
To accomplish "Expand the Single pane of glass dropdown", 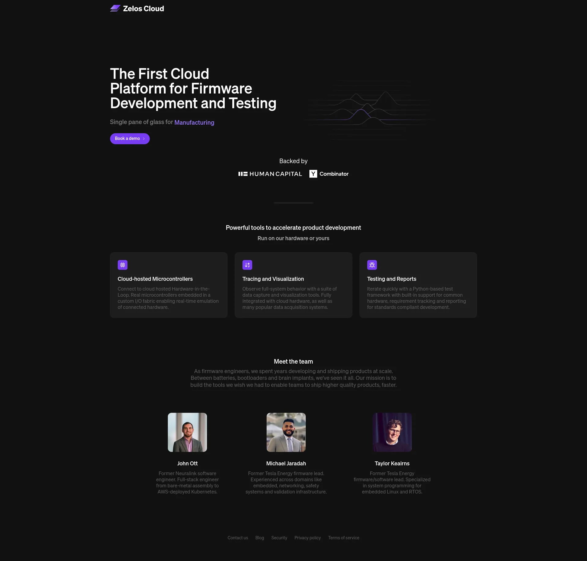I will pos(194,123).
